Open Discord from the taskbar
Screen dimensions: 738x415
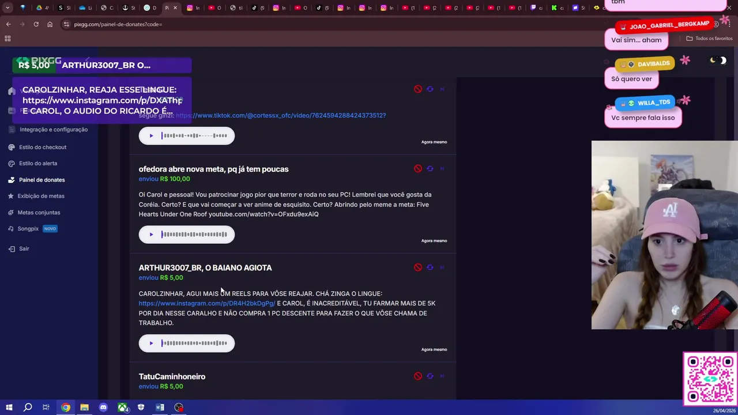tap(103, 408)
